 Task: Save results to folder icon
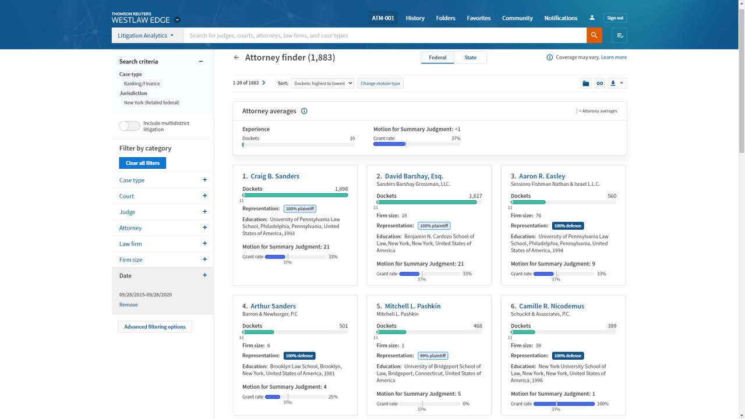pos(586,83)
